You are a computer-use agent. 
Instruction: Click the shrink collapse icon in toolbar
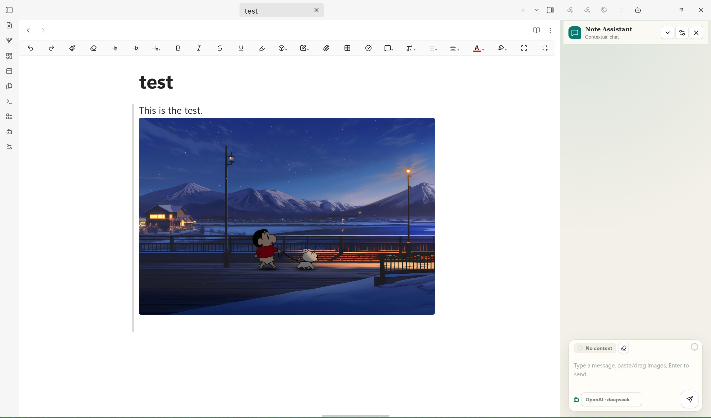(x=545, y=48)
